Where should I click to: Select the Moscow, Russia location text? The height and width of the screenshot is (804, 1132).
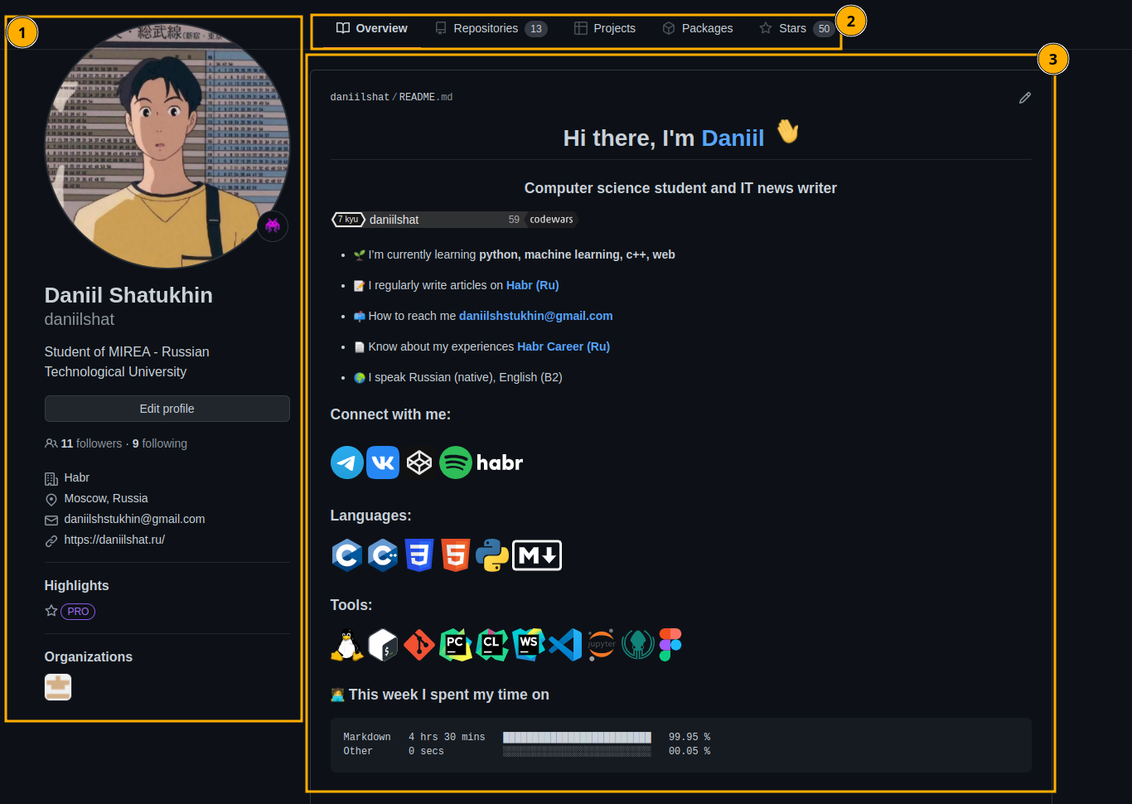[106, 498]
